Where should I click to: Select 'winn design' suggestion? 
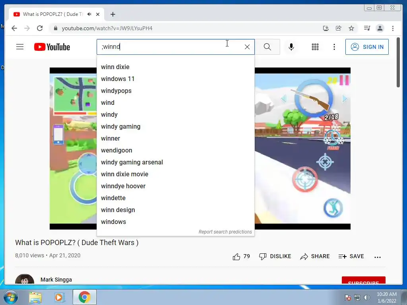[x=175, y=210]
